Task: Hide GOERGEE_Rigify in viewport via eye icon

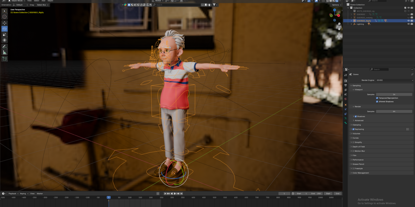Action: (x=408, y=21)
